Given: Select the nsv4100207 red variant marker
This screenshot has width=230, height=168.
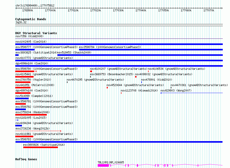Looking at the screenshot, I should tap(91, 71).
